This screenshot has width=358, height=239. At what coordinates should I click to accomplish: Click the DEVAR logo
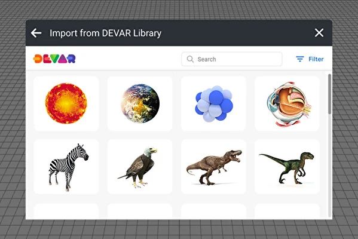(54, 59)
